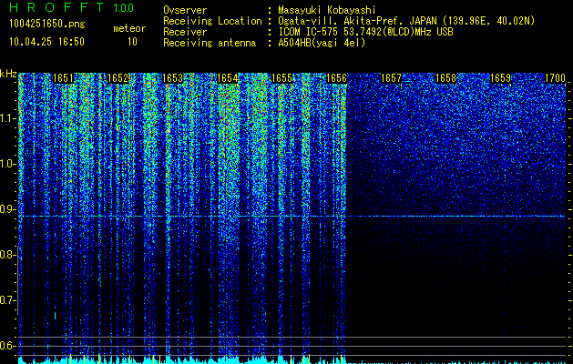Image resolution: width=573 pixels, height=364 pixels.
Task: Click the date stamp 10.04.25 16:50
Action: pos(46,42)
